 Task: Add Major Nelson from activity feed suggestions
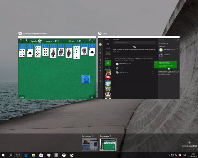[x=152, y=63]
